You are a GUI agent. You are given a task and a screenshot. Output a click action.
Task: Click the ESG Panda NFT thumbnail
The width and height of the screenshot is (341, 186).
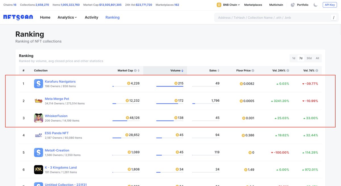[38, 135]
